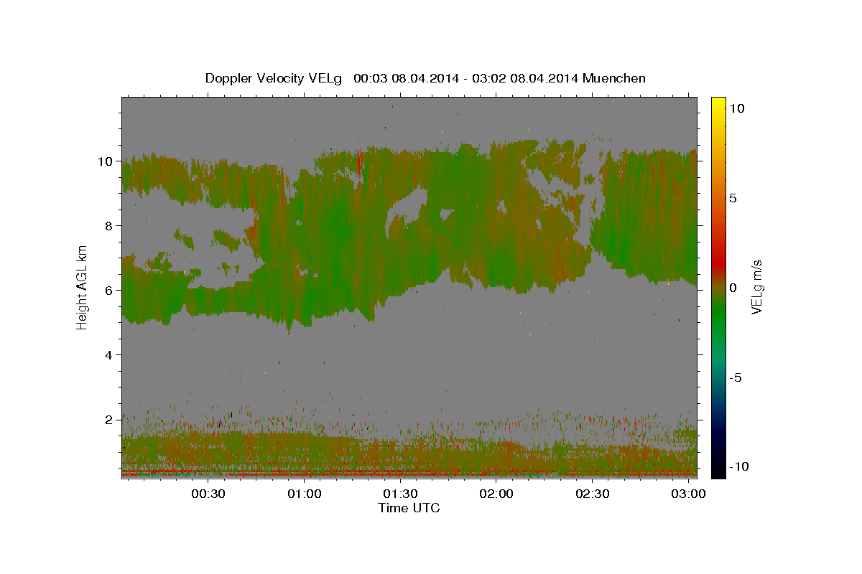This screenshot has width=862, height=574.
Task: Click the 'VELg m/s' colorbar label
Action: point(757,287)
